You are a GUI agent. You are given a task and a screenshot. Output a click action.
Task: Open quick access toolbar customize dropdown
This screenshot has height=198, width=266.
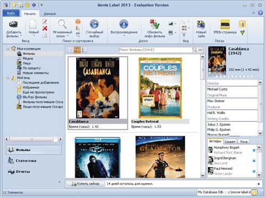tap(41, 5)
